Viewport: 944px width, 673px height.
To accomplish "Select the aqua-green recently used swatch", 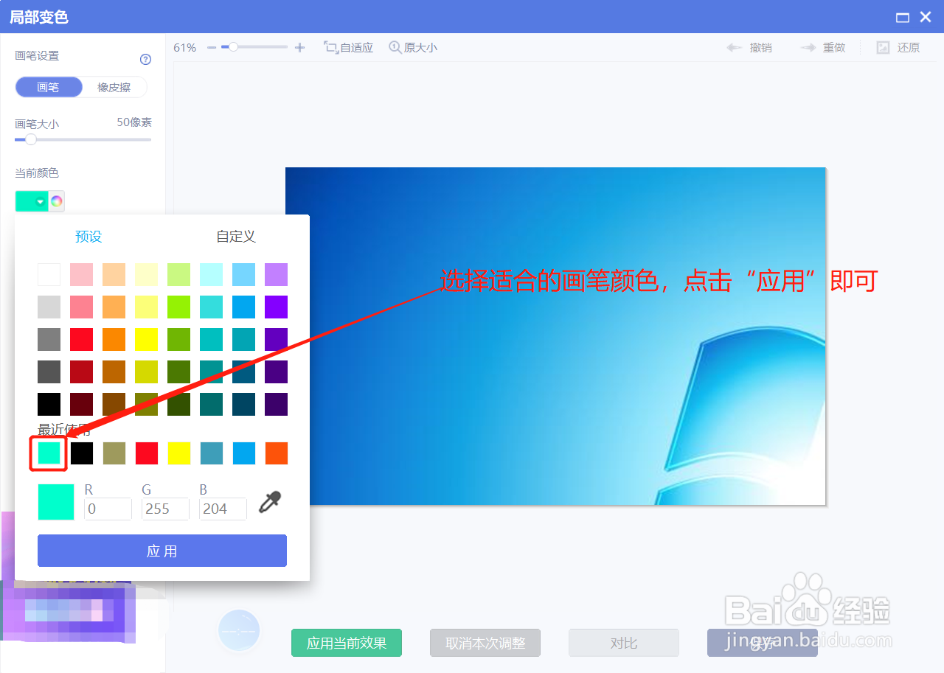I will tap(49, 453).
